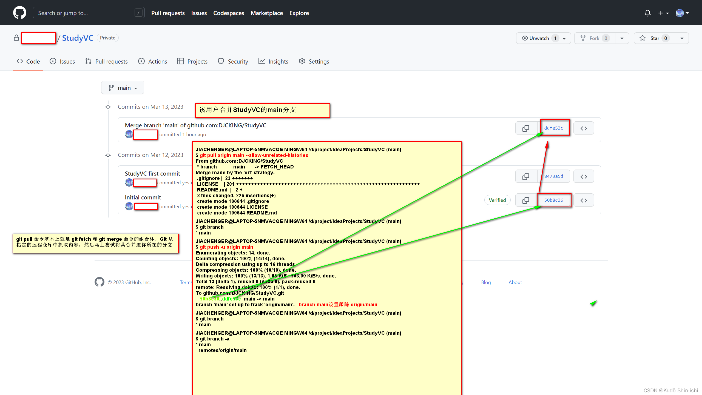This screenshot has width=702, height=395.
Task: Switch to the repository Issues tab
Action: (62, 61)
